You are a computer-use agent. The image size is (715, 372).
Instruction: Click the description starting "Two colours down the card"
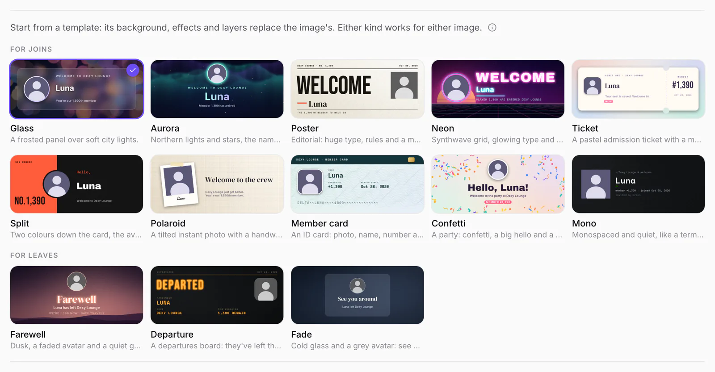pyautogui.click(x=76, y=235)
